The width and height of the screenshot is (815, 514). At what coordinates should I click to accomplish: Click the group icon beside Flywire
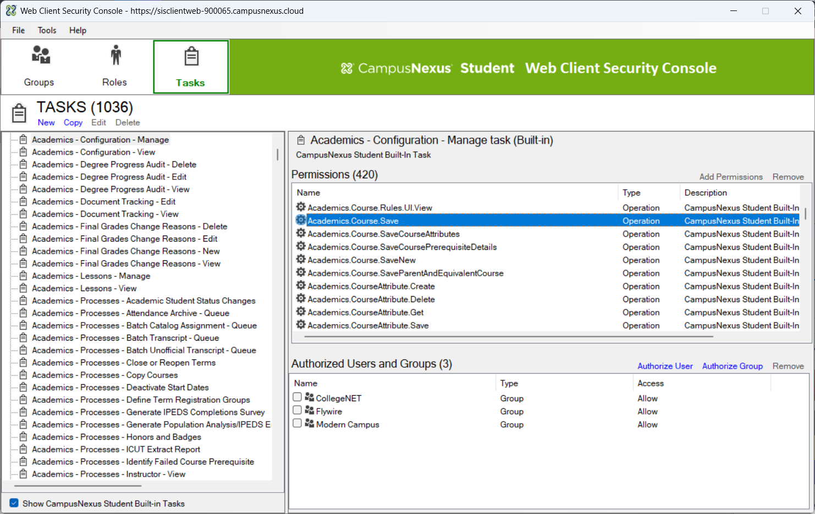(310, 411)
